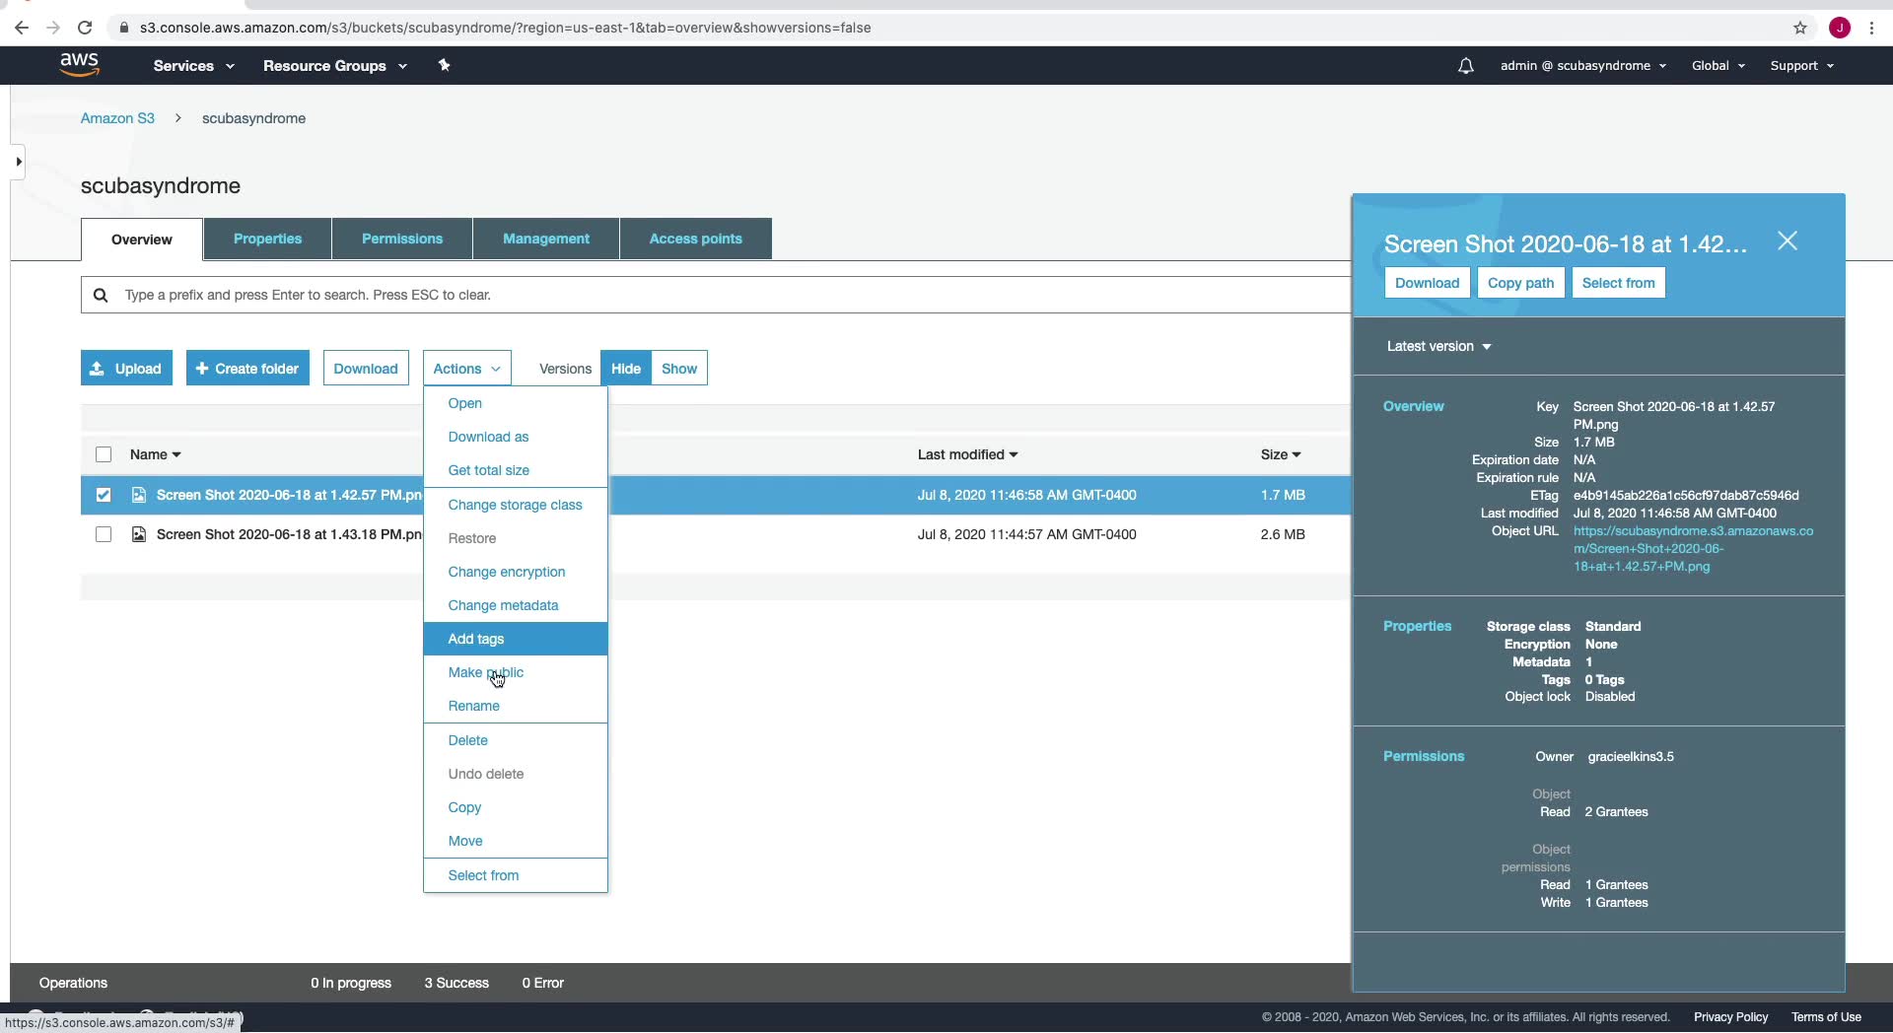Uncheck the Screen Shot 1.42.57 PM row checkbox
1893x1033 pixels.
[104, 495]
